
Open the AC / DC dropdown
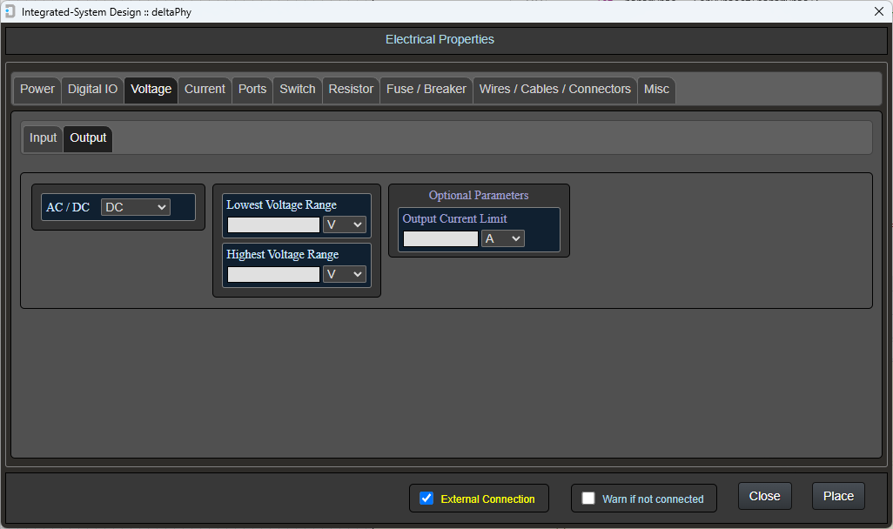pos(135,207)
